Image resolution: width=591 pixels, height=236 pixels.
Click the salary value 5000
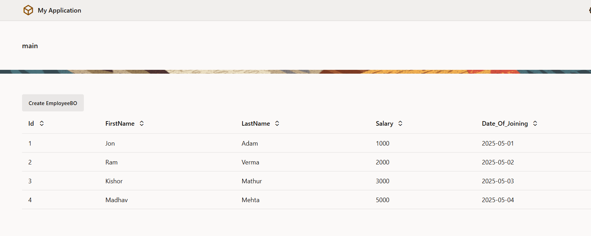(382, 200)
